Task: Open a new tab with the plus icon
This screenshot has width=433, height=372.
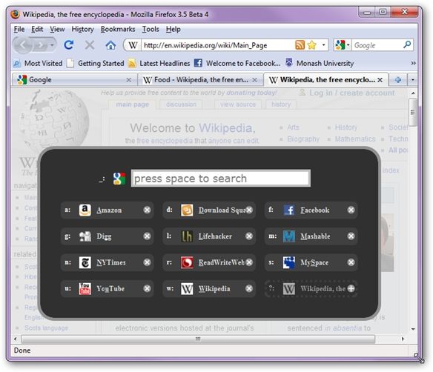Action: (x=398, y=80)
